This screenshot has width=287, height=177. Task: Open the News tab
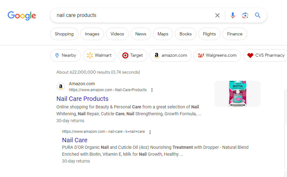pos(141,34)
